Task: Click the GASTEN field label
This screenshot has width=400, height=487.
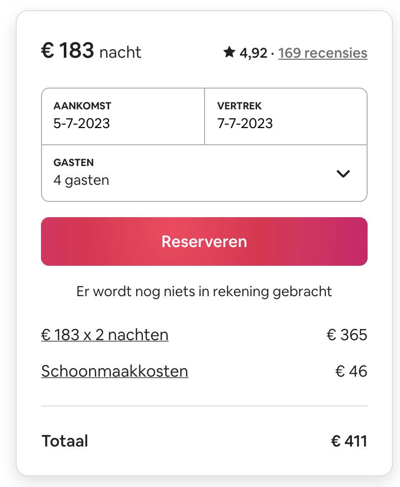Action: tap(73, 163)
